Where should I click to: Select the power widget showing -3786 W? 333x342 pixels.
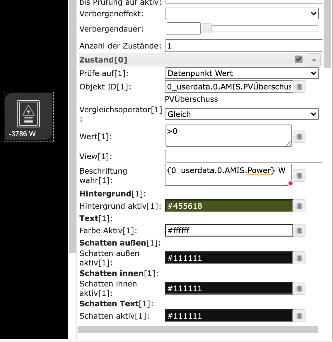[x=28, y=117]
